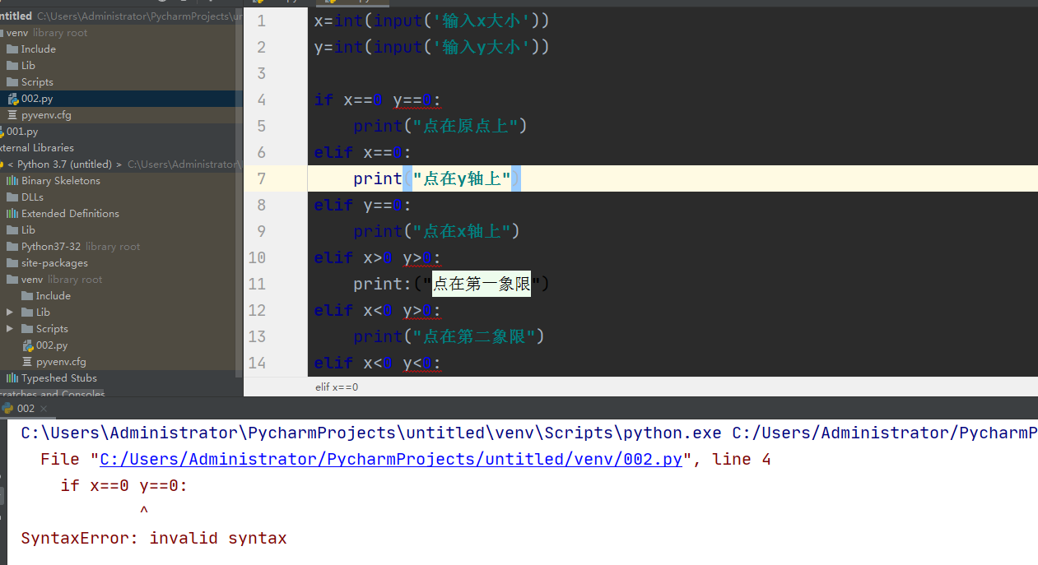Image resolution: width=1038 pixels, height=565 pixels.
Task: Click the print("点在原点上") code line
Action: tap(440, 126)
